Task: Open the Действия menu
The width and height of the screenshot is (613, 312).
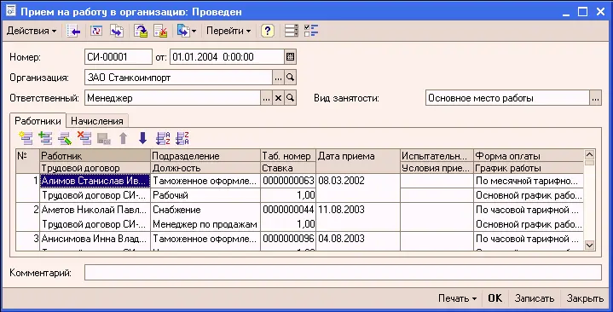Action: [x=32, y=31]
